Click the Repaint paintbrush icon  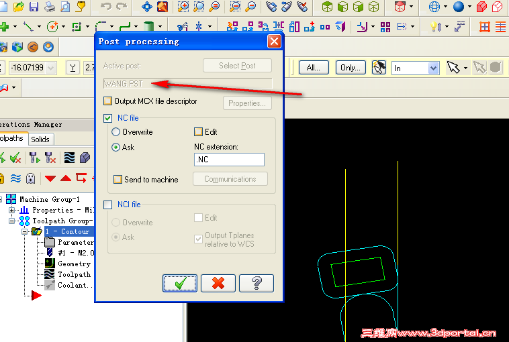(163, 7)
